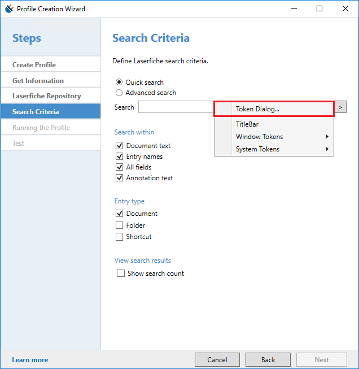Viewport: 359px width, 369px height.
Task: Uncheck the Document text checkbox
Action: [120, 146]
